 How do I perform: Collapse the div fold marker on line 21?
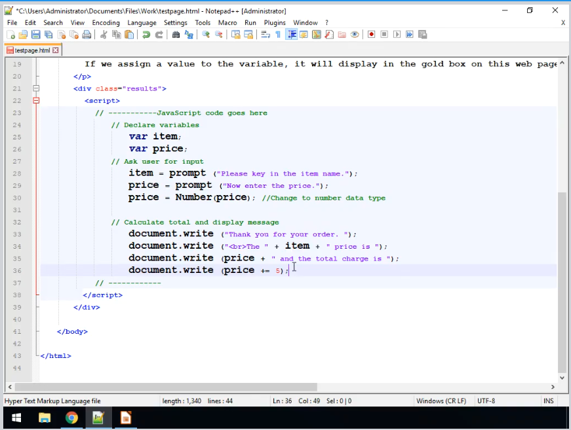[36, 88]
